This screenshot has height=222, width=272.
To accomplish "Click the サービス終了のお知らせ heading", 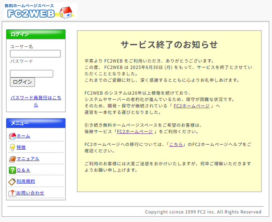I will (x=169, y=45).
